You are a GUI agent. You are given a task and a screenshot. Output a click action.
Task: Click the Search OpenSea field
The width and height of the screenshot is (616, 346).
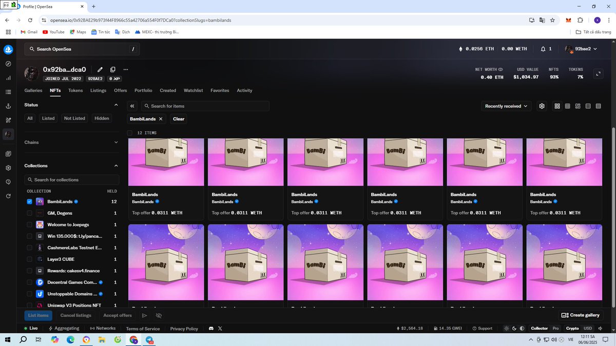point(82,49)
